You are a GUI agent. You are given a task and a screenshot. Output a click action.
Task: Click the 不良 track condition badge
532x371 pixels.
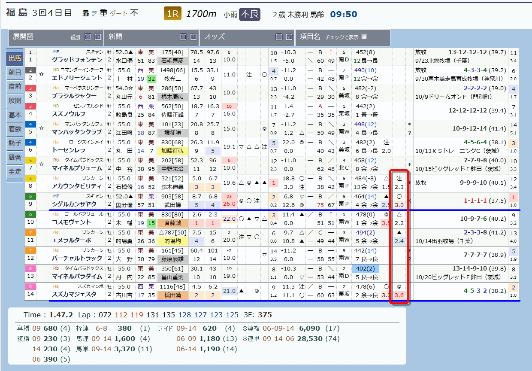(250, 14)
